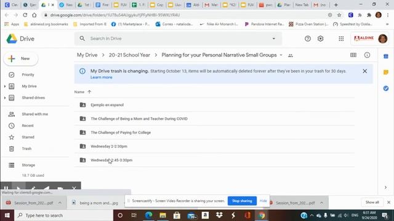
Task: Click the search magnifier icon
Action: (x=82, y=38)
